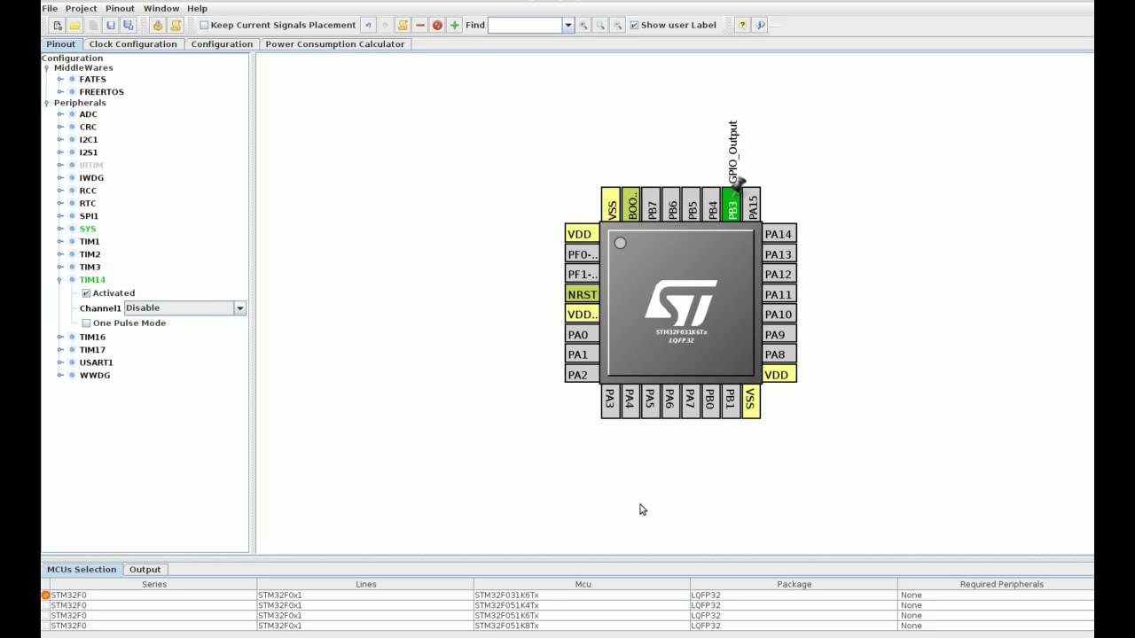The image size is (1135, 638).
Task: Click the Save Project toolbar icon
Action: click(x=111, y=25)
